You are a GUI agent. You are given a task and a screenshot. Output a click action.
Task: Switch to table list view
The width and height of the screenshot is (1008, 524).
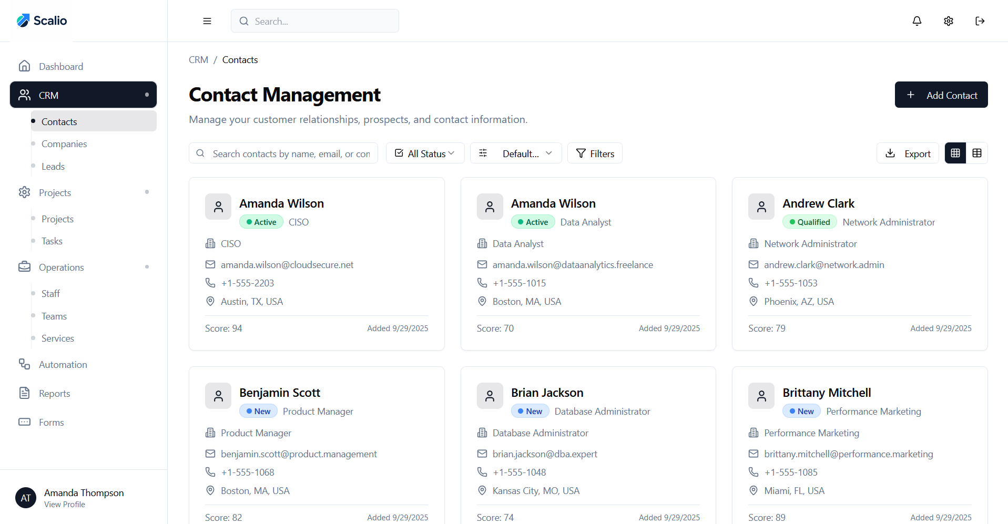pos(976,153)
